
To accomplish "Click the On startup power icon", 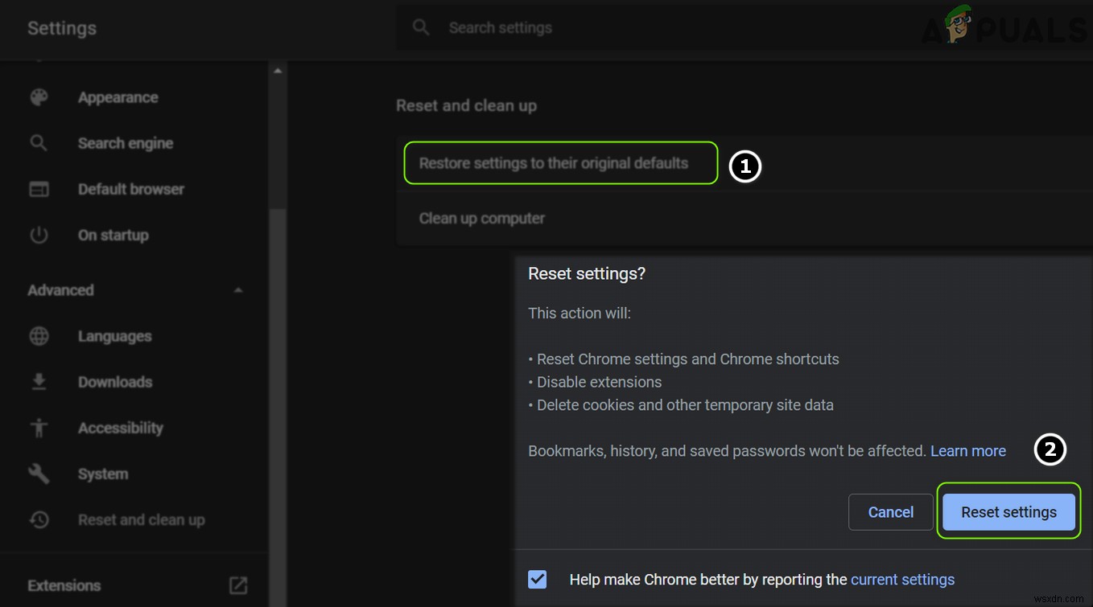I will pyautogui.click(x=39, y=235).
